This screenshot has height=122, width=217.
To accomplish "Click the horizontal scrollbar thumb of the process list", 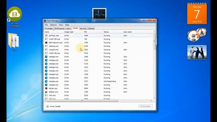I will click(82, 101).
